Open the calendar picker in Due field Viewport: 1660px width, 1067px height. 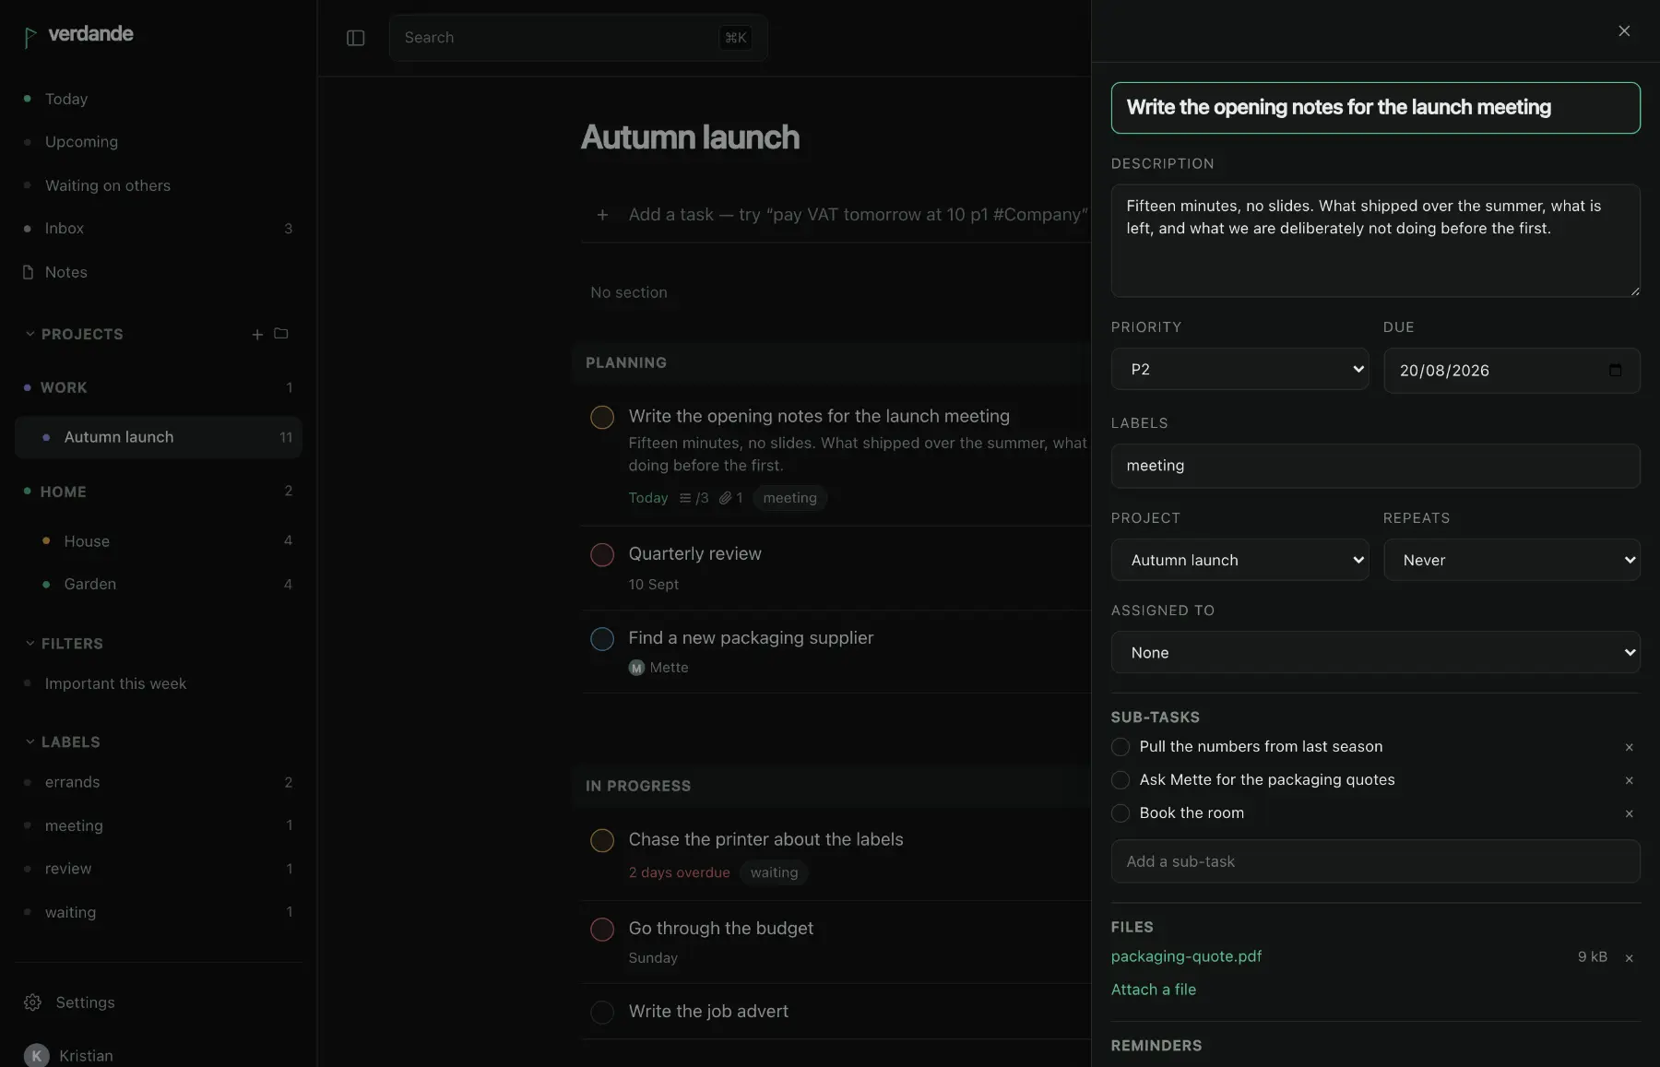pos(1615,370)
